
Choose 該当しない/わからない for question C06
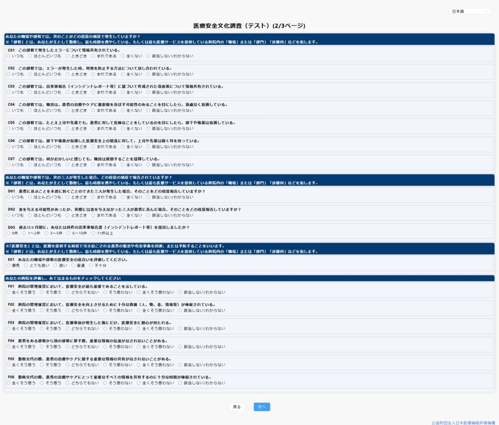(149, 147)
